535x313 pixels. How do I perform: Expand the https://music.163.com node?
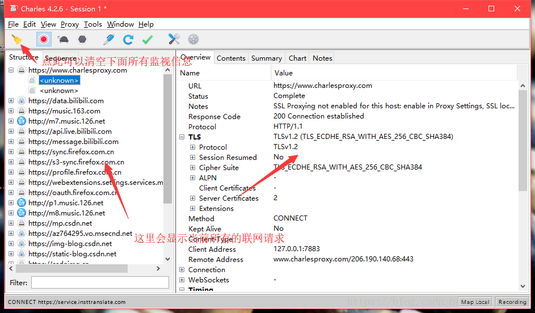[11, 111]
